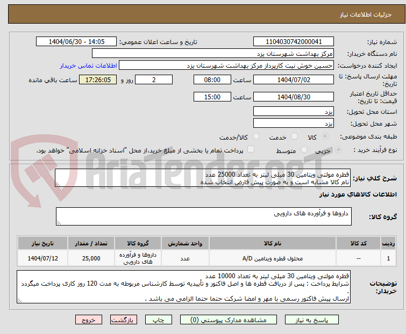Image resolution: width=406 pixels, height=334 pixels.
Task: Click the استان محل تحویل field
Action: pos(294,111)
